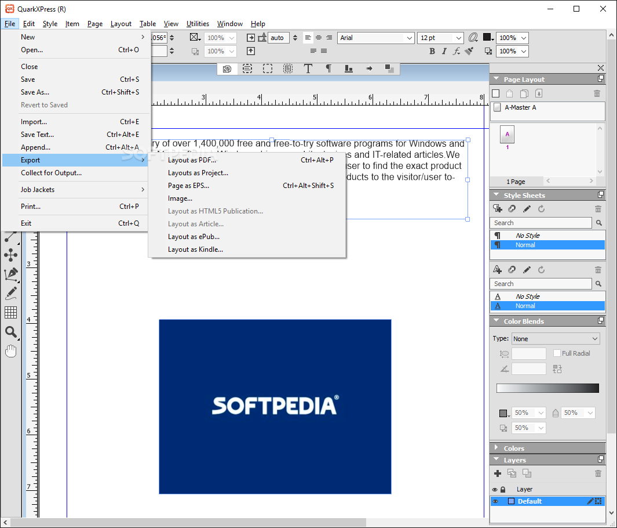Collapse the Color Blends panel
Image resolution: width=617 pixels, height=528 pixels.
point(496,321)
